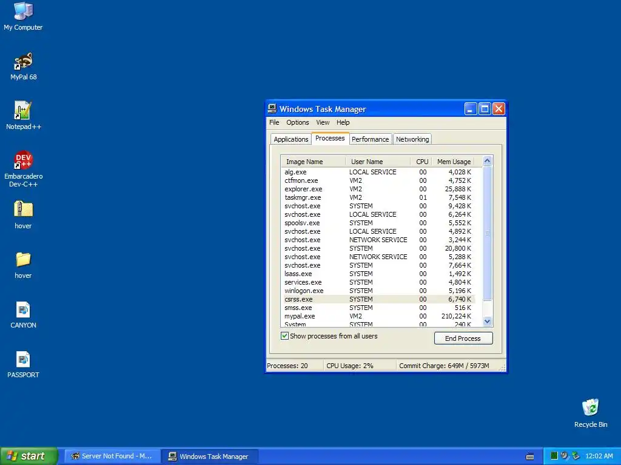Image resolution: width=621 pixels, height=465 pixels.
Task: Sort by the Image Name column header
Action: 313,161
